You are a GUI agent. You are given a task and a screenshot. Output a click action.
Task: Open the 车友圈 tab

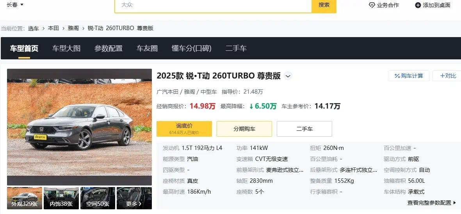coord(147,48)
